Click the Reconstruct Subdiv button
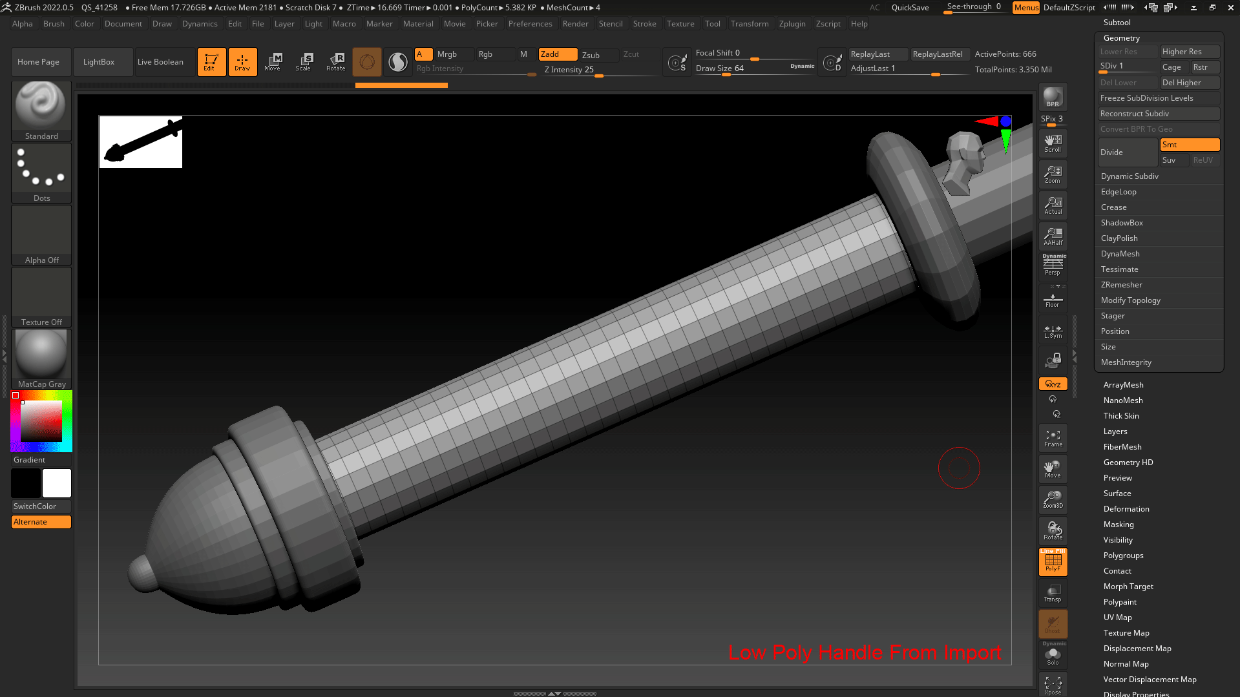 click(1135, 114)
